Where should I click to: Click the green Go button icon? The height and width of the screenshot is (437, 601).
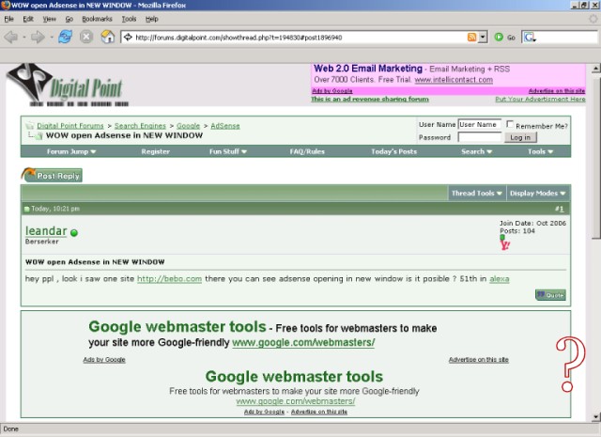coord(499,38)
